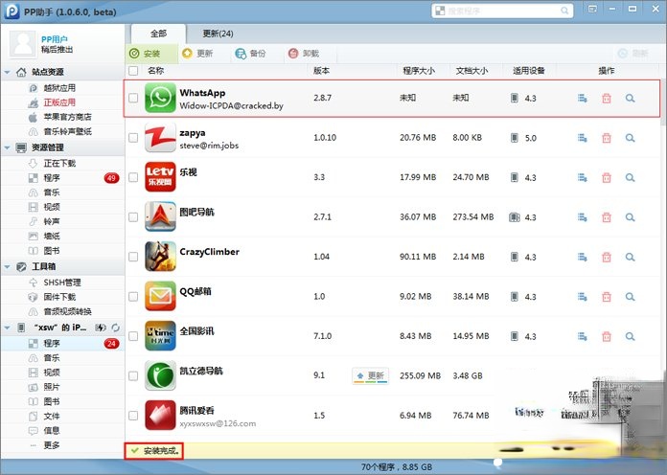Check the QQ邮箱 row checkbox
Viewport: 667px width, 475px height.
[133, 296]
